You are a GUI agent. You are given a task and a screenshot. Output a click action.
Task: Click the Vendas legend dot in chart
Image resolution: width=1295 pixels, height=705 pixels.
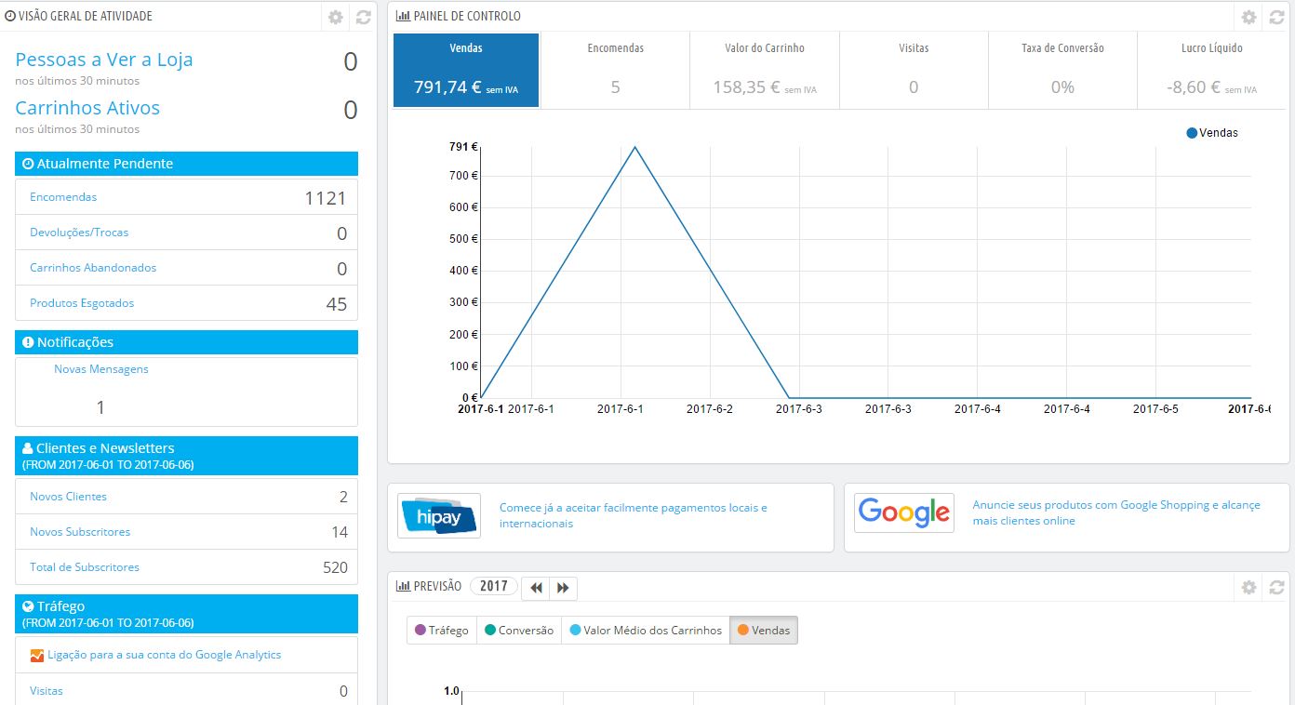[x=1192, y=133]
